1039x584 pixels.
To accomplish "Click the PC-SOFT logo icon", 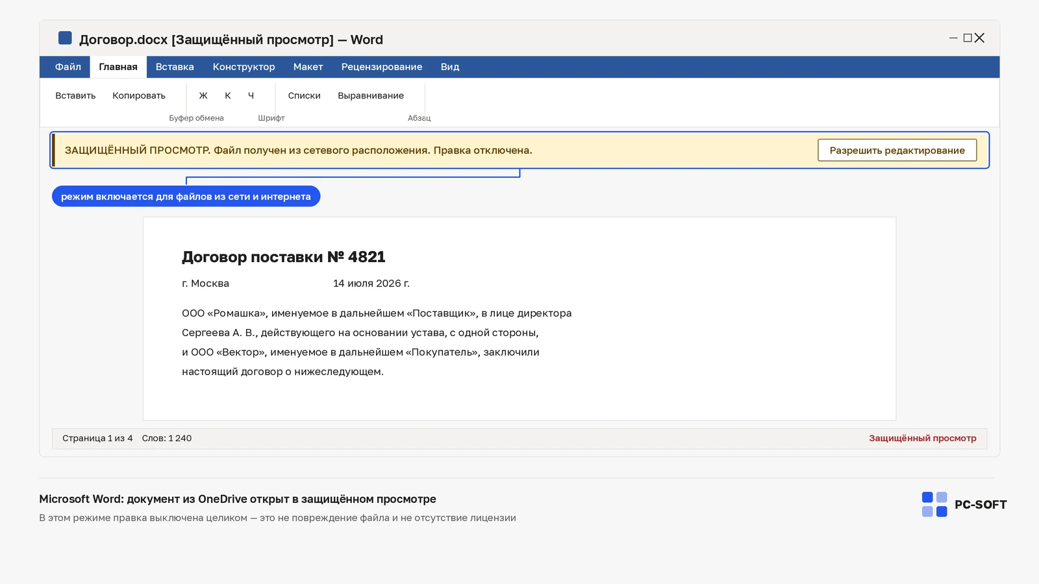I will click(x=934, y=504).
